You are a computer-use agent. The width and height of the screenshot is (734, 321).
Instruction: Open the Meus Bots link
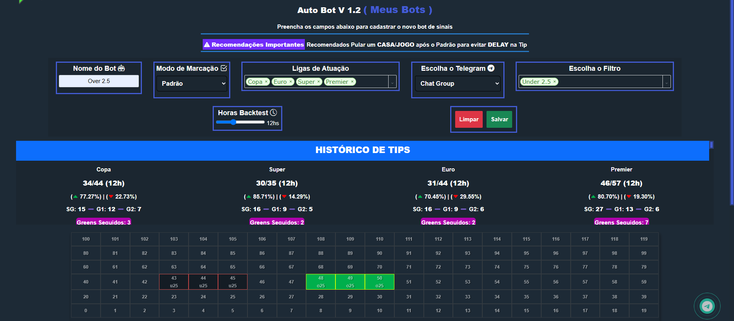pos(398,10)
